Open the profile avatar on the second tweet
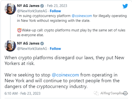The width and height of the screenshot is (132, 99). (10, 46)
